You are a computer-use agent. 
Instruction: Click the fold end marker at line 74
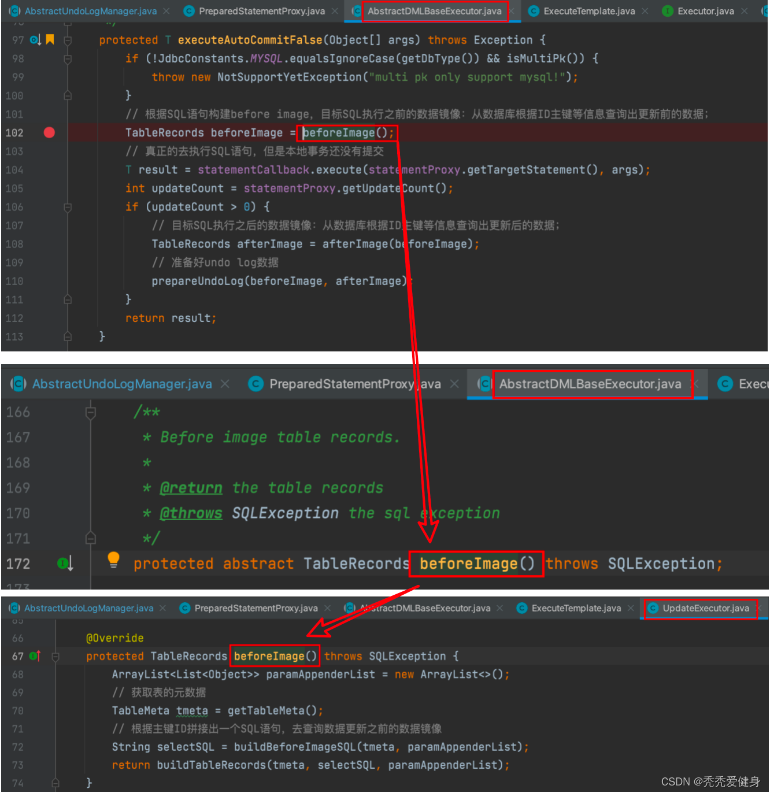pos(55,783)
